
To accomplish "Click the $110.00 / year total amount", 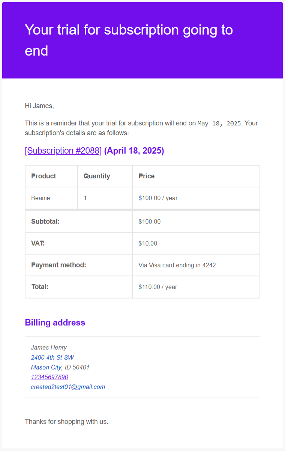I will (x=157, y=287).
